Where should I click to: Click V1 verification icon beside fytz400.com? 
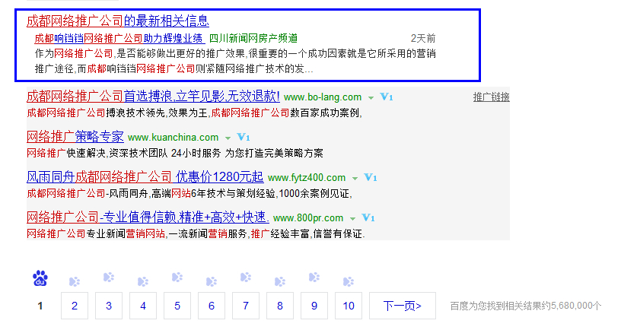coord(371,178)
